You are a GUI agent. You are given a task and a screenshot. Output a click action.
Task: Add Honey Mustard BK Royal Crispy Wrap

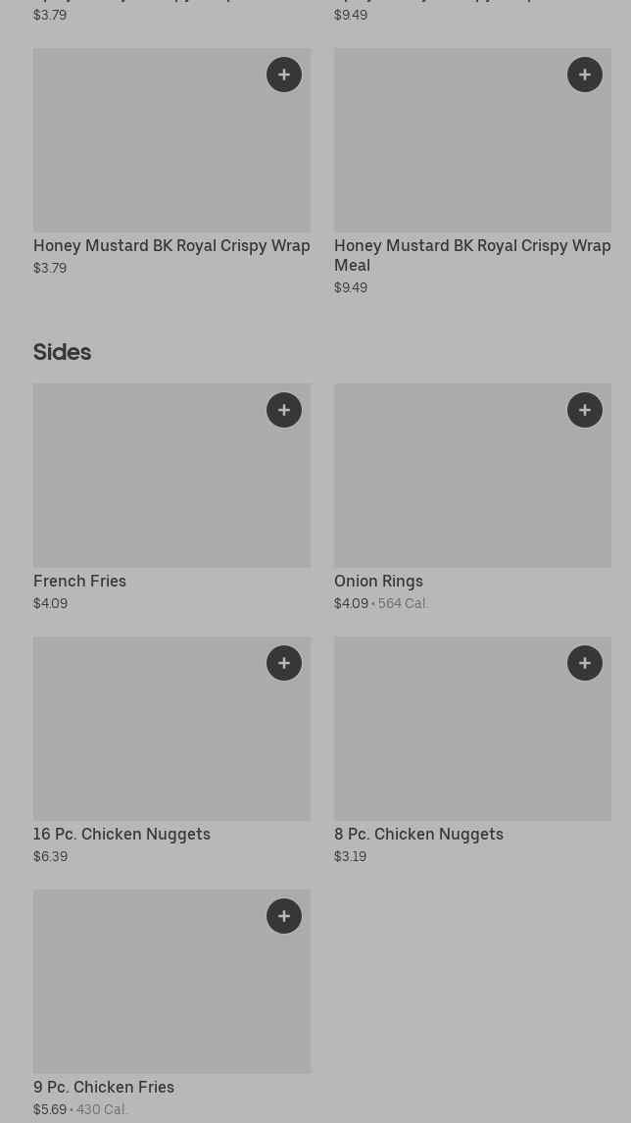[x=284, y=75]
